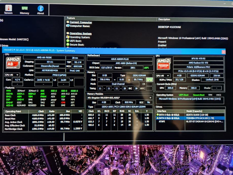Viewport: 233px width, 175px height.
Task: Click the GDDR5 SDRAM memory type field
Action: tap(198, 76)
